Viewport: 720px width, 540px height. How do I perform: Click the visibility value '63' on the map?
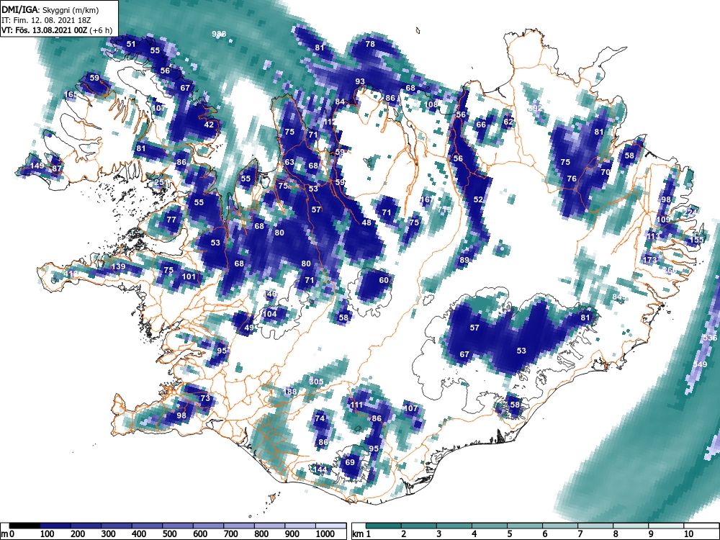coord(289,162)
